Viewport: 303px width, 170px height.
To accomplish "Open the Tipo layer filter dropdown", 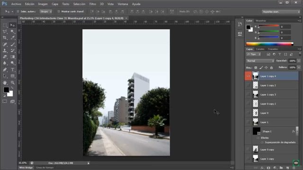I will pos(254,54).
